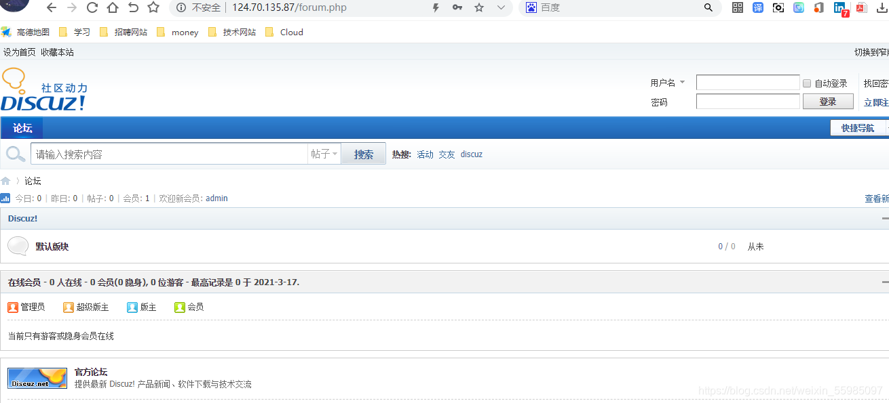Enable the 自动登录 checkbox
The width and height of the screenshot is (889, 403).
(x=807, y=83)
